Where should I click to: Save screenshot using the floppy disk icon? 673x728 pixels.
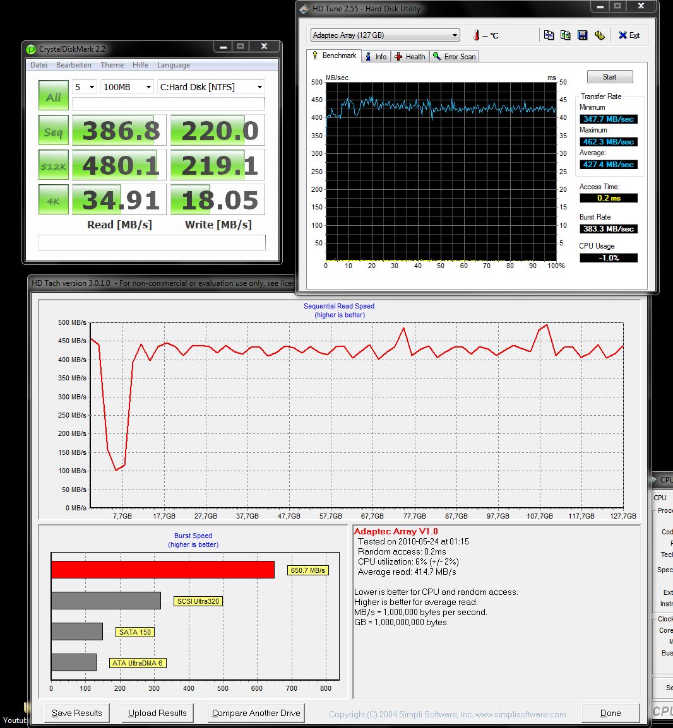pos(583,35)
